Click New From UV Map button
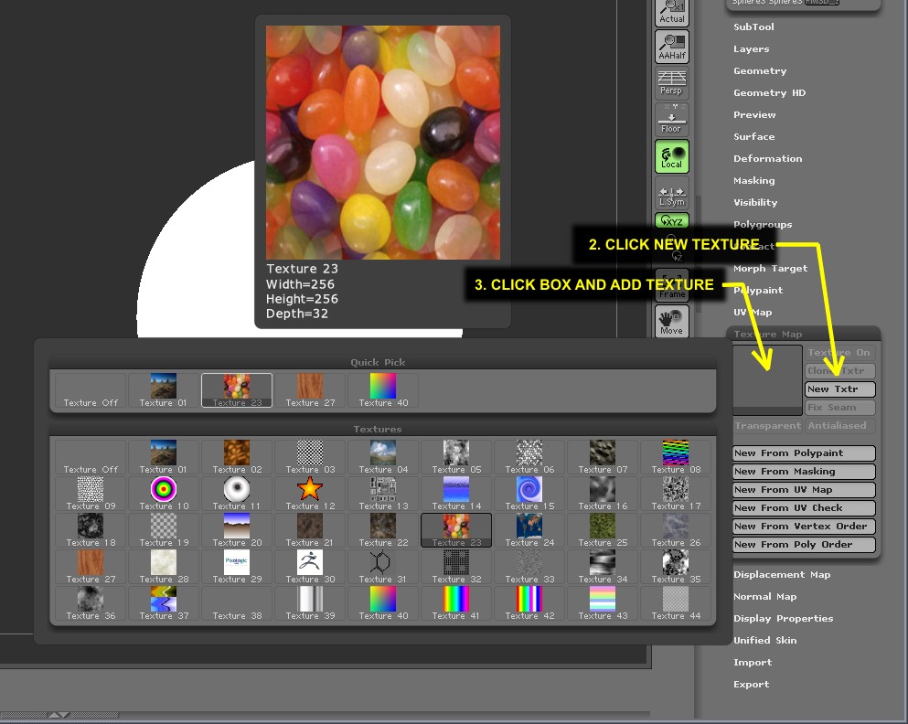Image resolution: width=908 pixels, height=724 pixels. coord(804,490)
